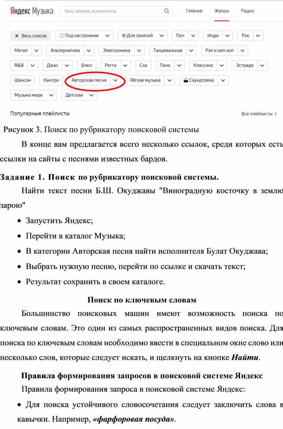Expand the chevron next to Классика
The image size is (283, 429).
222,65
